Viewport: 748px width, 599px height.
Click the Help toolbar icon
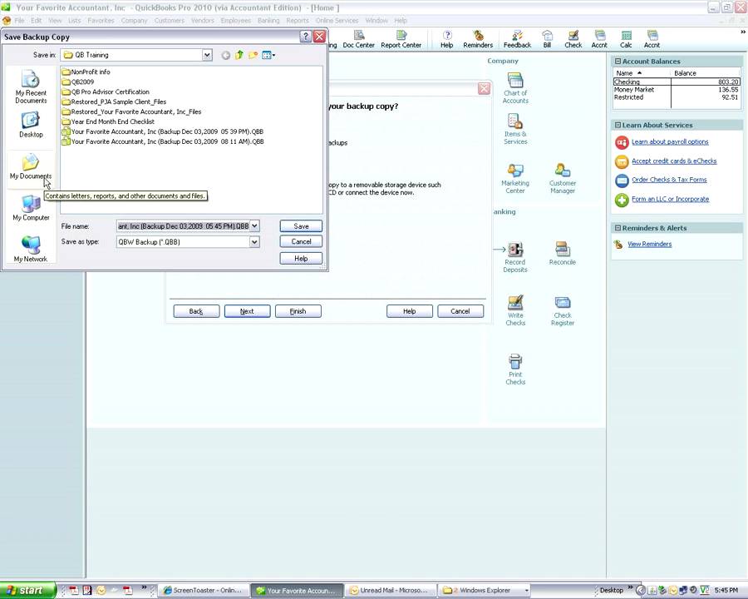pos(446,39)
